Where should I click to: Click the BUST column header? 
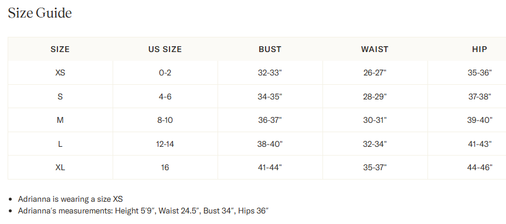click(270, 49)
